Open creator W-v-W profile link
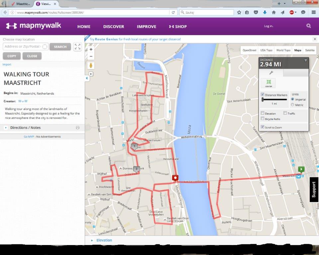The width and height of the screenshot is (319, 255). (x=23, y=101)
